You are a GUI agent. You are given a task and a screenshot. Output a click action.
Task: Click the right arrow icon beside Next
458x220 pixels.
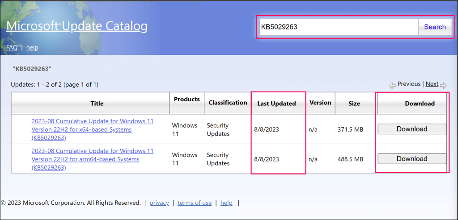(443, 85)
